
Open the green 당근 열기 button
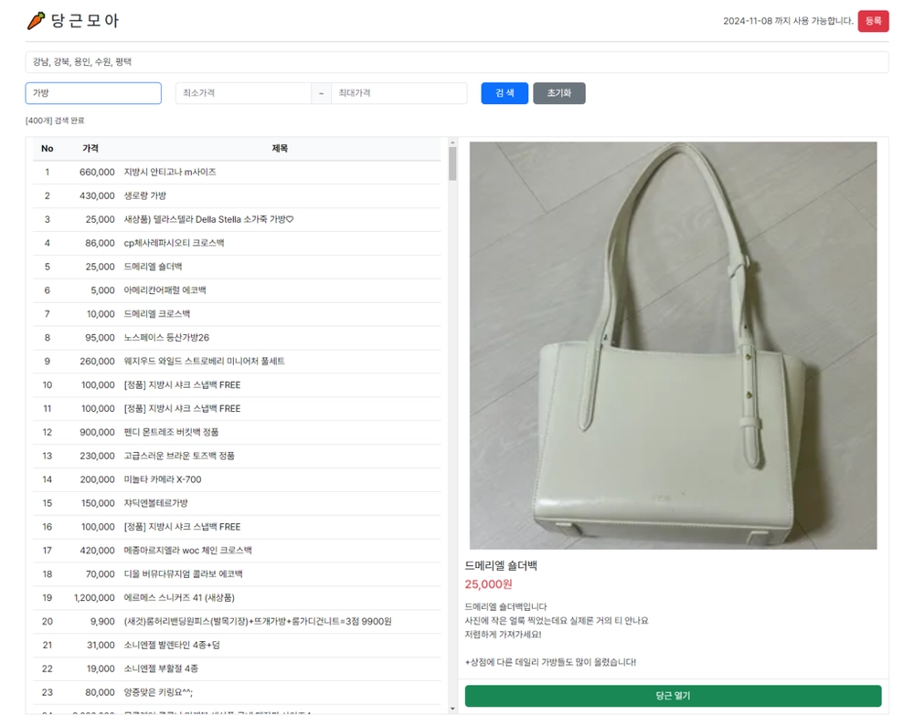(673, 696)
